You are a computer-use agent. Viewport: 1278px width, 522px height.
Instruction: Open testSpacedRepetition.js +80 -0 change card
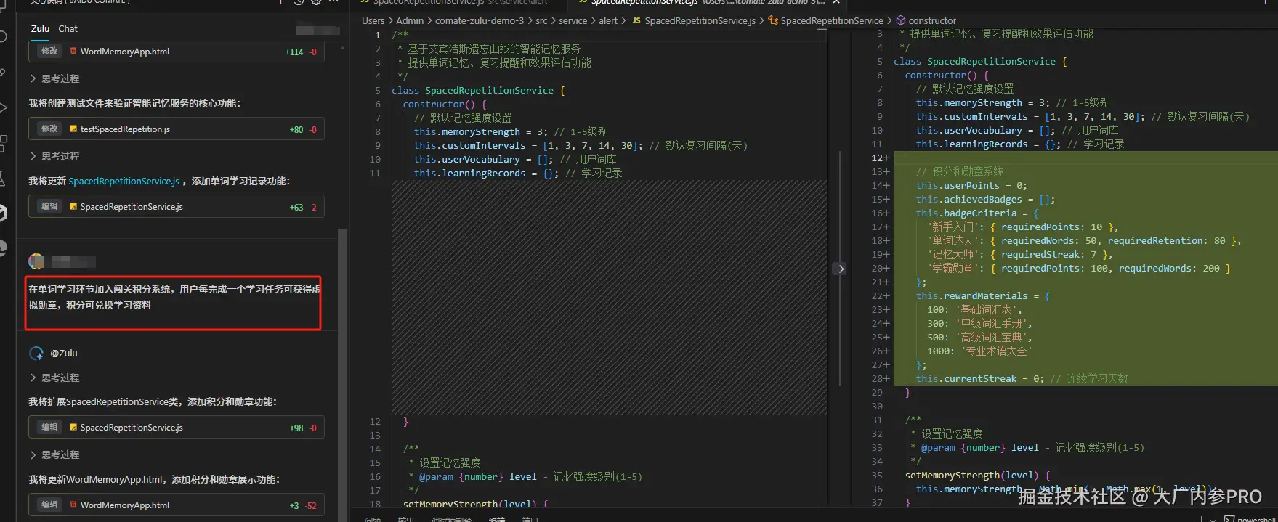coord(177,129)
